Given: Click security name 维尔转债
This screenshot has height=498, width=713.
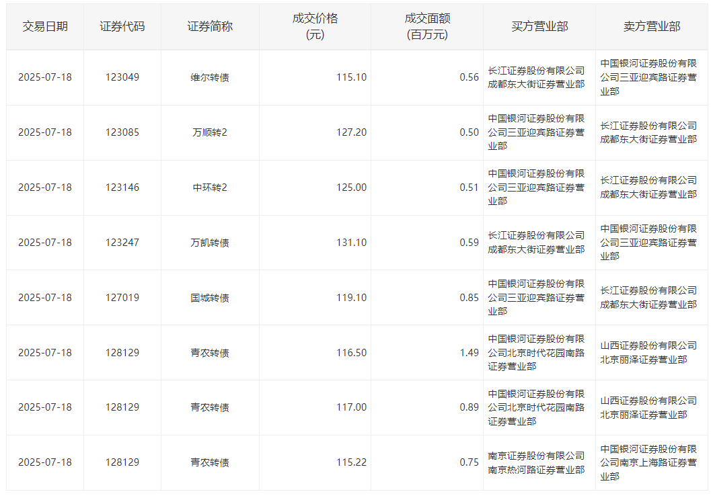Looking at the screenshot, I should (210, 77).
